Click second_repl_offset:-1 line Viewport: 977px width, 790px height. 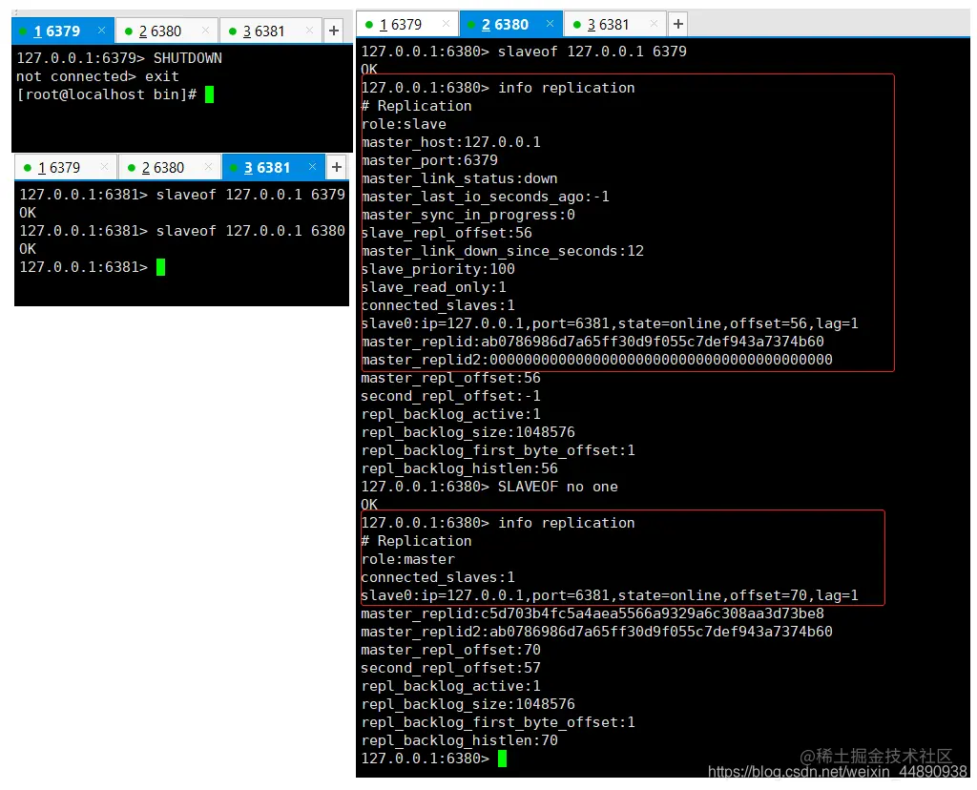450,396
